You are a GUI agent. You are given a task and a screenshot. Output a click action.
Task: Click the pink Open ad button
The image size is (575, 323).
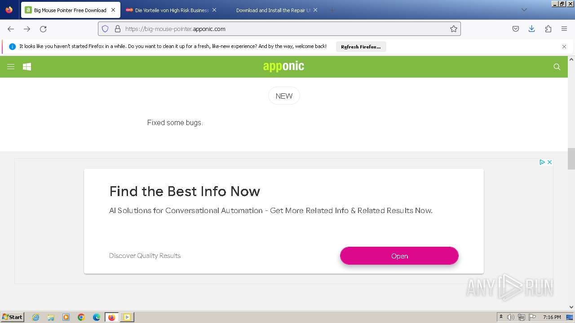pos(399,256)
